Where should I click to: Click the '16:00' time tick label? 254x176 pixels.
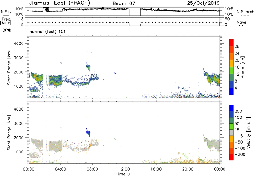click(x=156, y=169)
